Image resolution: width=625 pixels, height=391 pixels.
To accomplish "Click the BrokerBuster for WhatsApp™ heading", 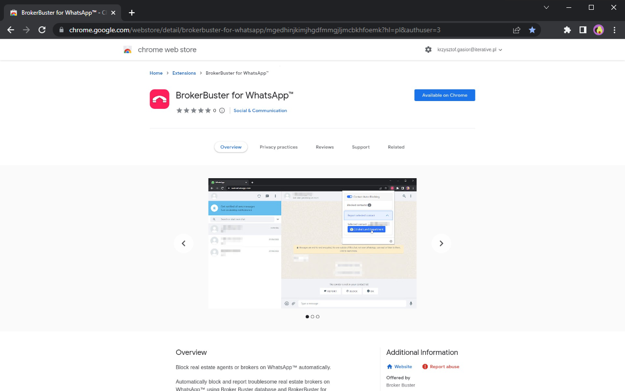I will click(234, 95).
